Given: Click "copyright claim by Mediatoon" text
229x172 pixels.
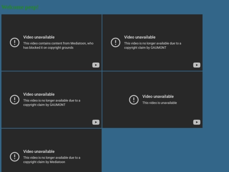Looking at the screenshot, I should pos(44,162).
